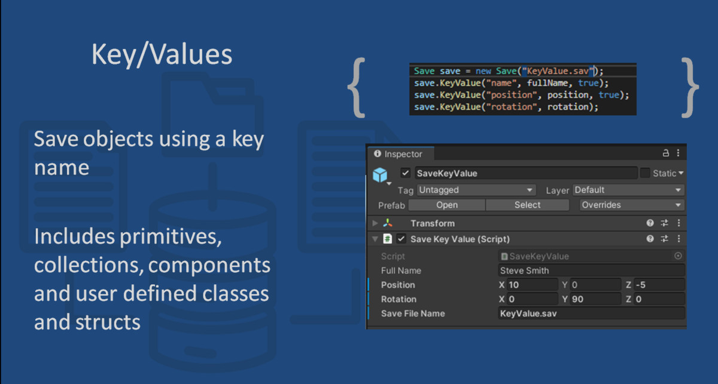Viewport: 718px width, 384px height.
Task: Collapse the Save Key Value component
Action: [374, 239]
